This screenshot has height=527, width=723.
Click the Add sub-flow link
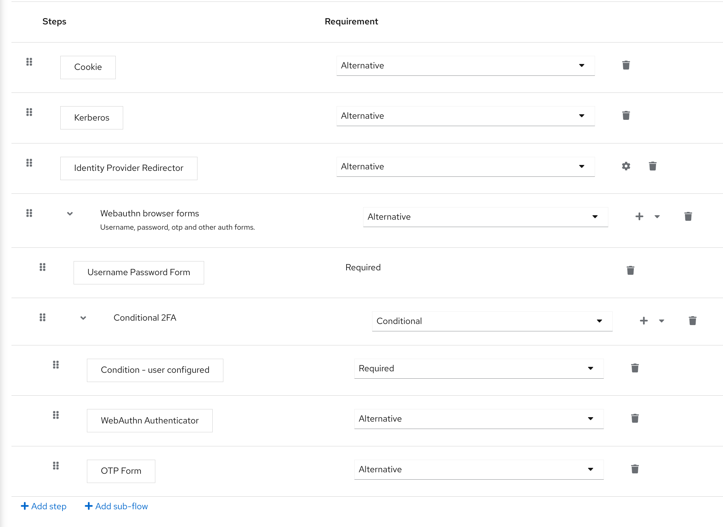[116, 506]
